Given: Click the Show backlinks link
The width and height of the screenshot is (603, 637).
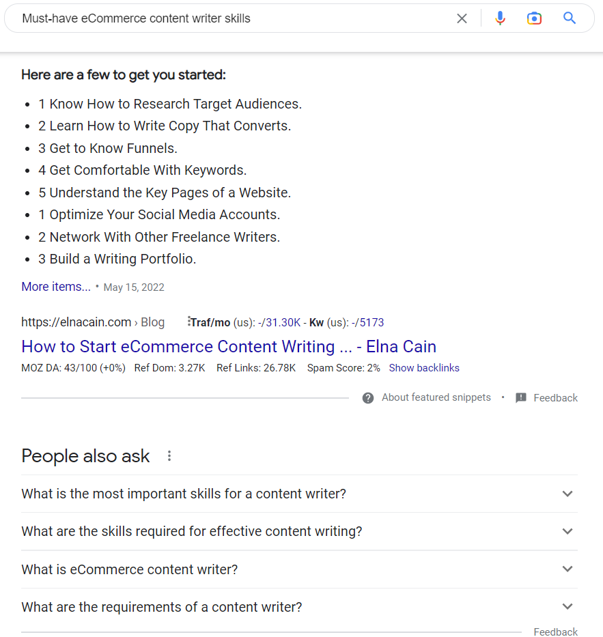Looking at the screenshot, I should click(x=424, y=367).
